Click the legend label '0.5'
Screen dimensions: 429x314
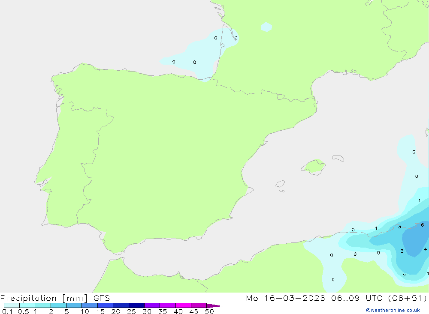tap(23, 311)
